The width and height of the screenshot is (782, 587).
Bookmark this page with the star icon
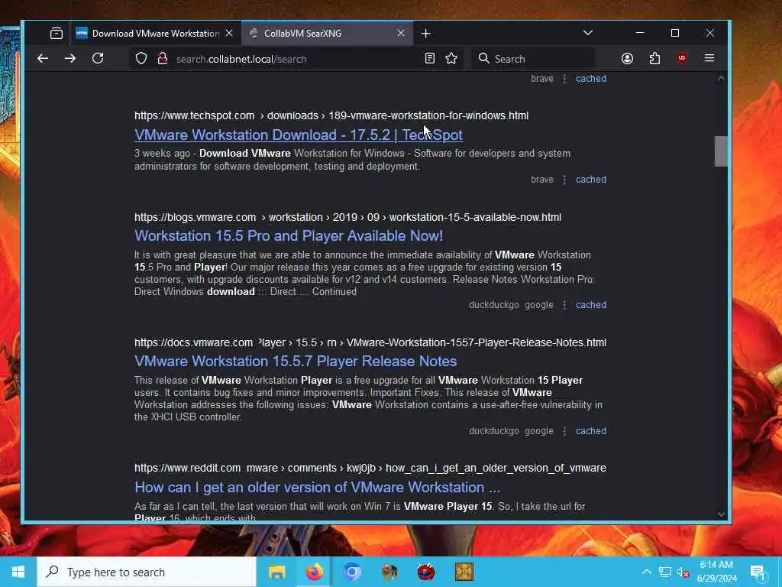[451, 58]
